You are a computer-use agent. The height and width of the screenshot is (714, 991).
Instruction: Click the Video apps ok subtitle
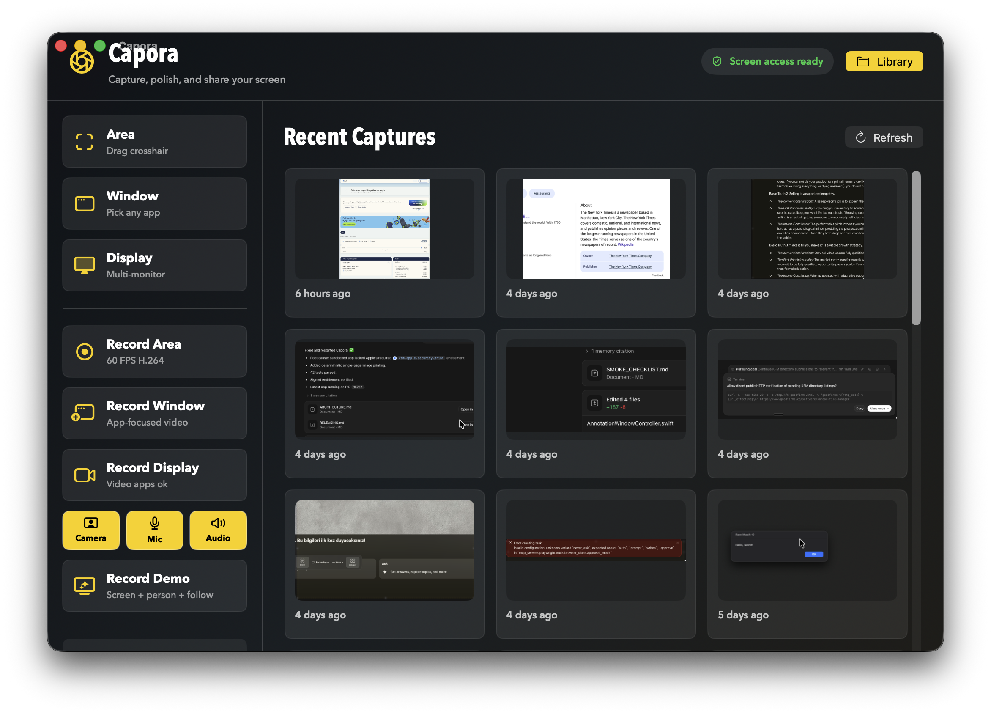coord(137,484)
